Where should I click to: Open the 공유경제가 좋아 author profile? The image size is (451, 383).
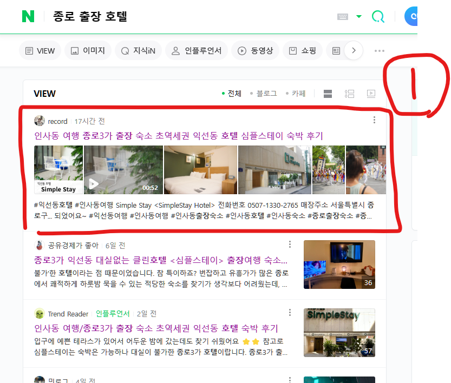point(73,246)
